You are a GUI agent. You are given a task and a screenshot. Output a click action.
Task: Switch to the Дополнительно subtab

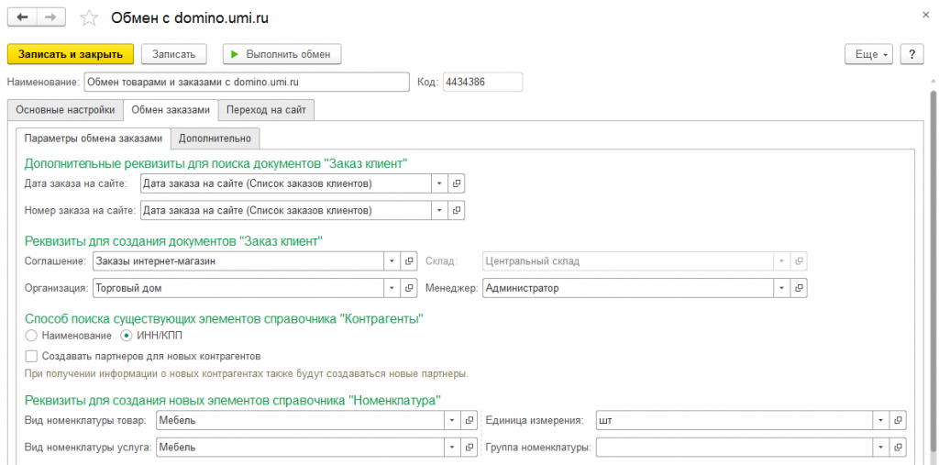pos(215,138)
